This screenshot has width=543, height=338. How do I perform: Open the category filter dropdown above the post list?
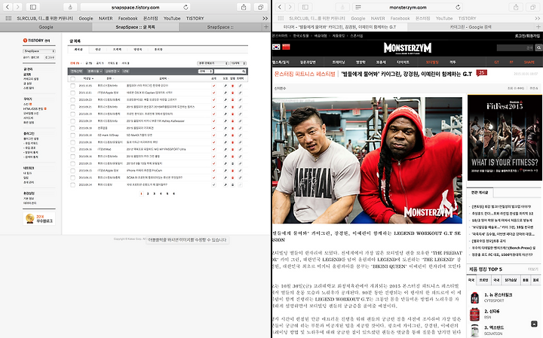click(x=213, y=63)
